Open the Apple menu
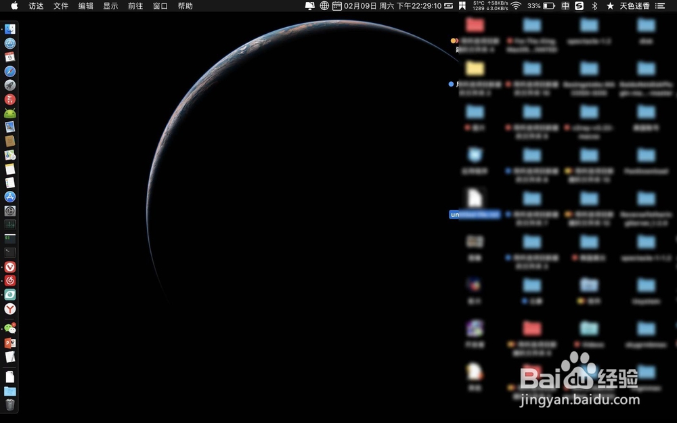This screenshot has width=677, height=423. [x=14, y=5]
